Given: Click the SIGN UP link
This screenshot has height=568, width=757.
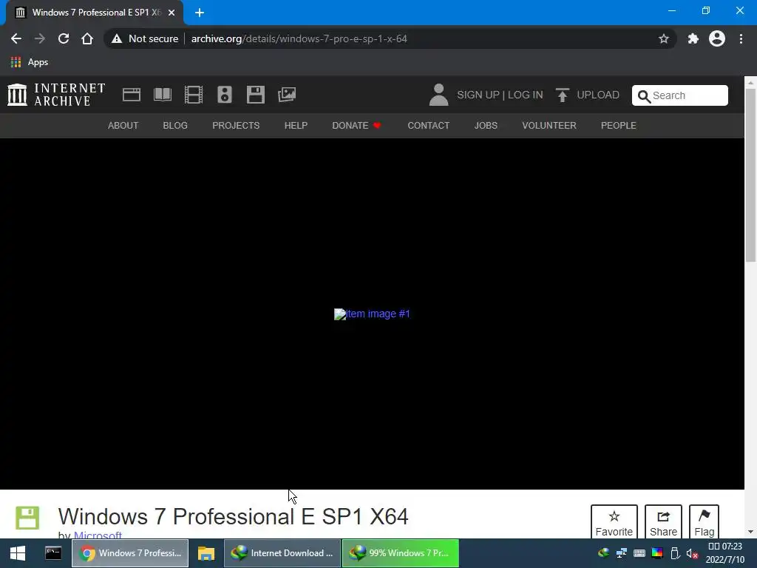Looking at the screenshot, I should click(x=478, y=95).
